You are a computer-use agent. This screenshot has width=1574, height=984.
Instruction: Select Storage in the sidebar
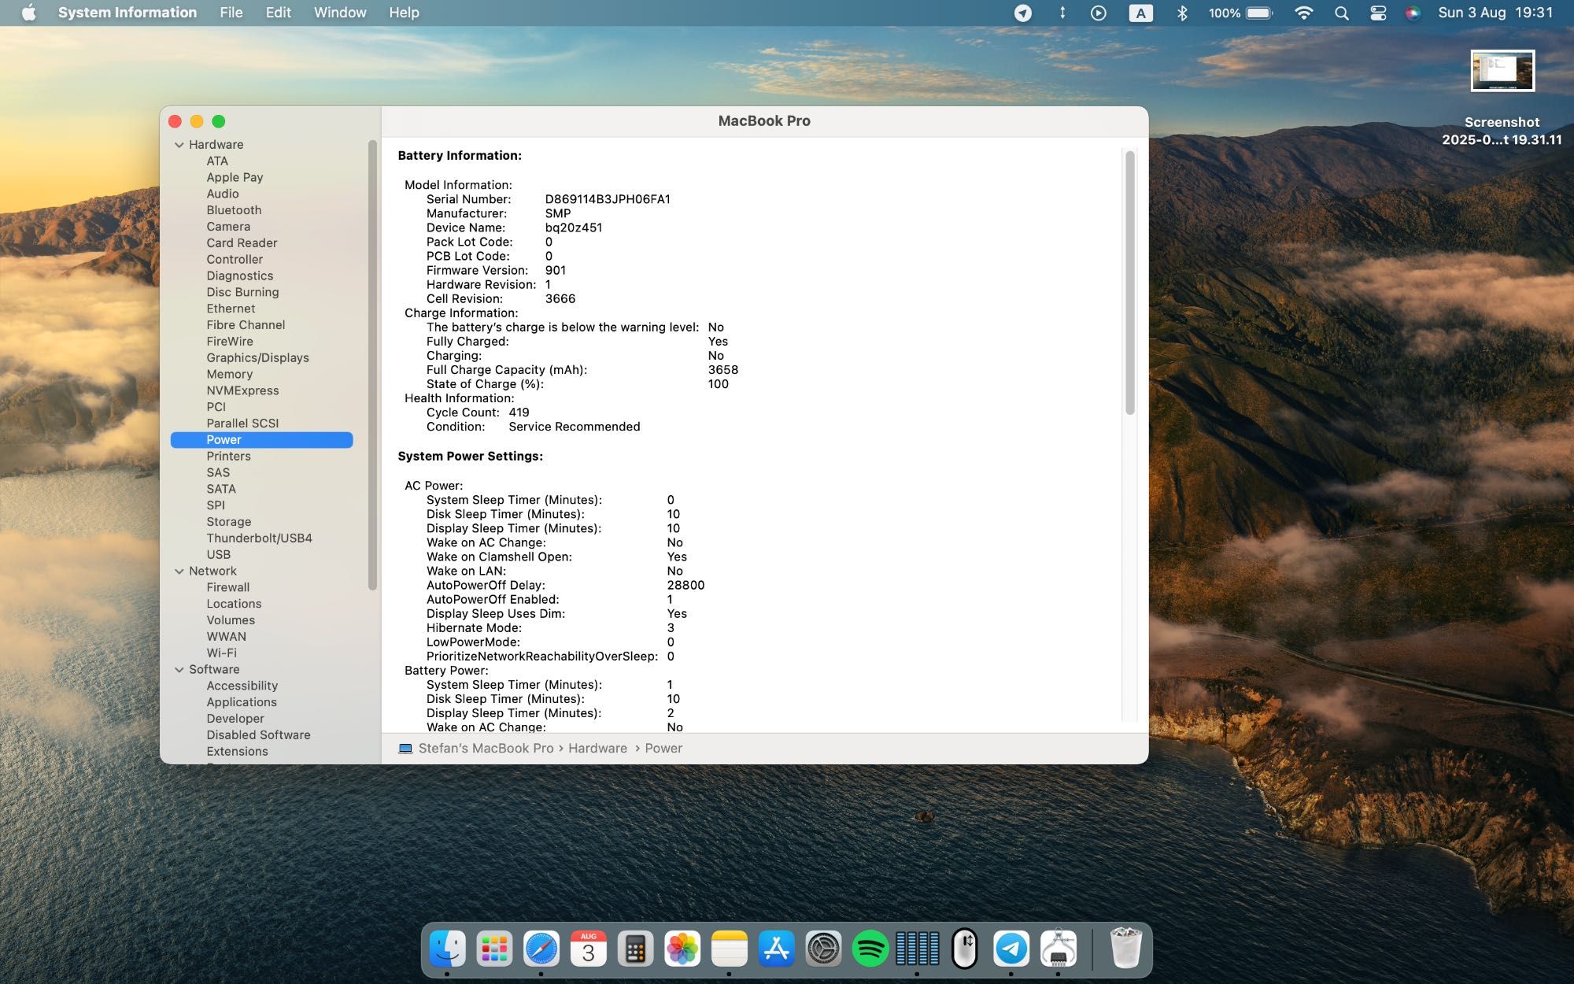coord(229,522)
